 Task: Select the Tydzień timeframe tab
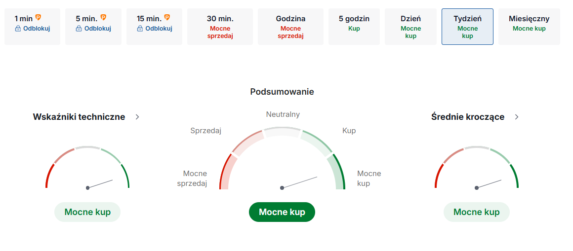pos(467,27)
